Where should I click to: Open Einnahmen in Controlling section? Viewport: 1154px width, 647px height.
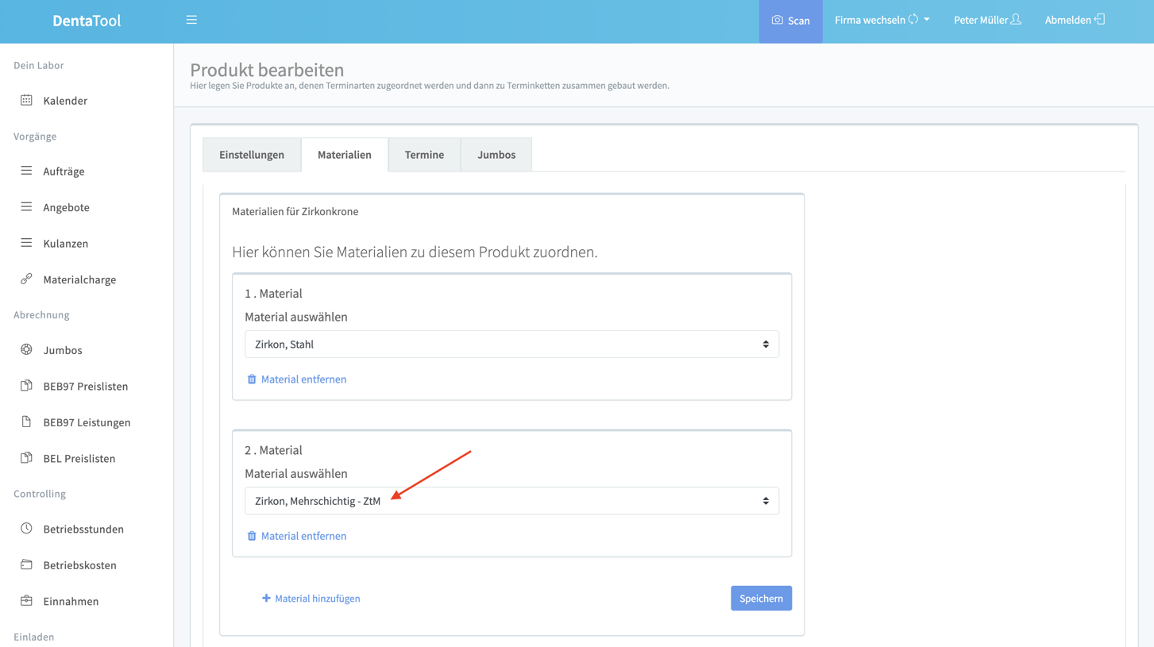71,601
